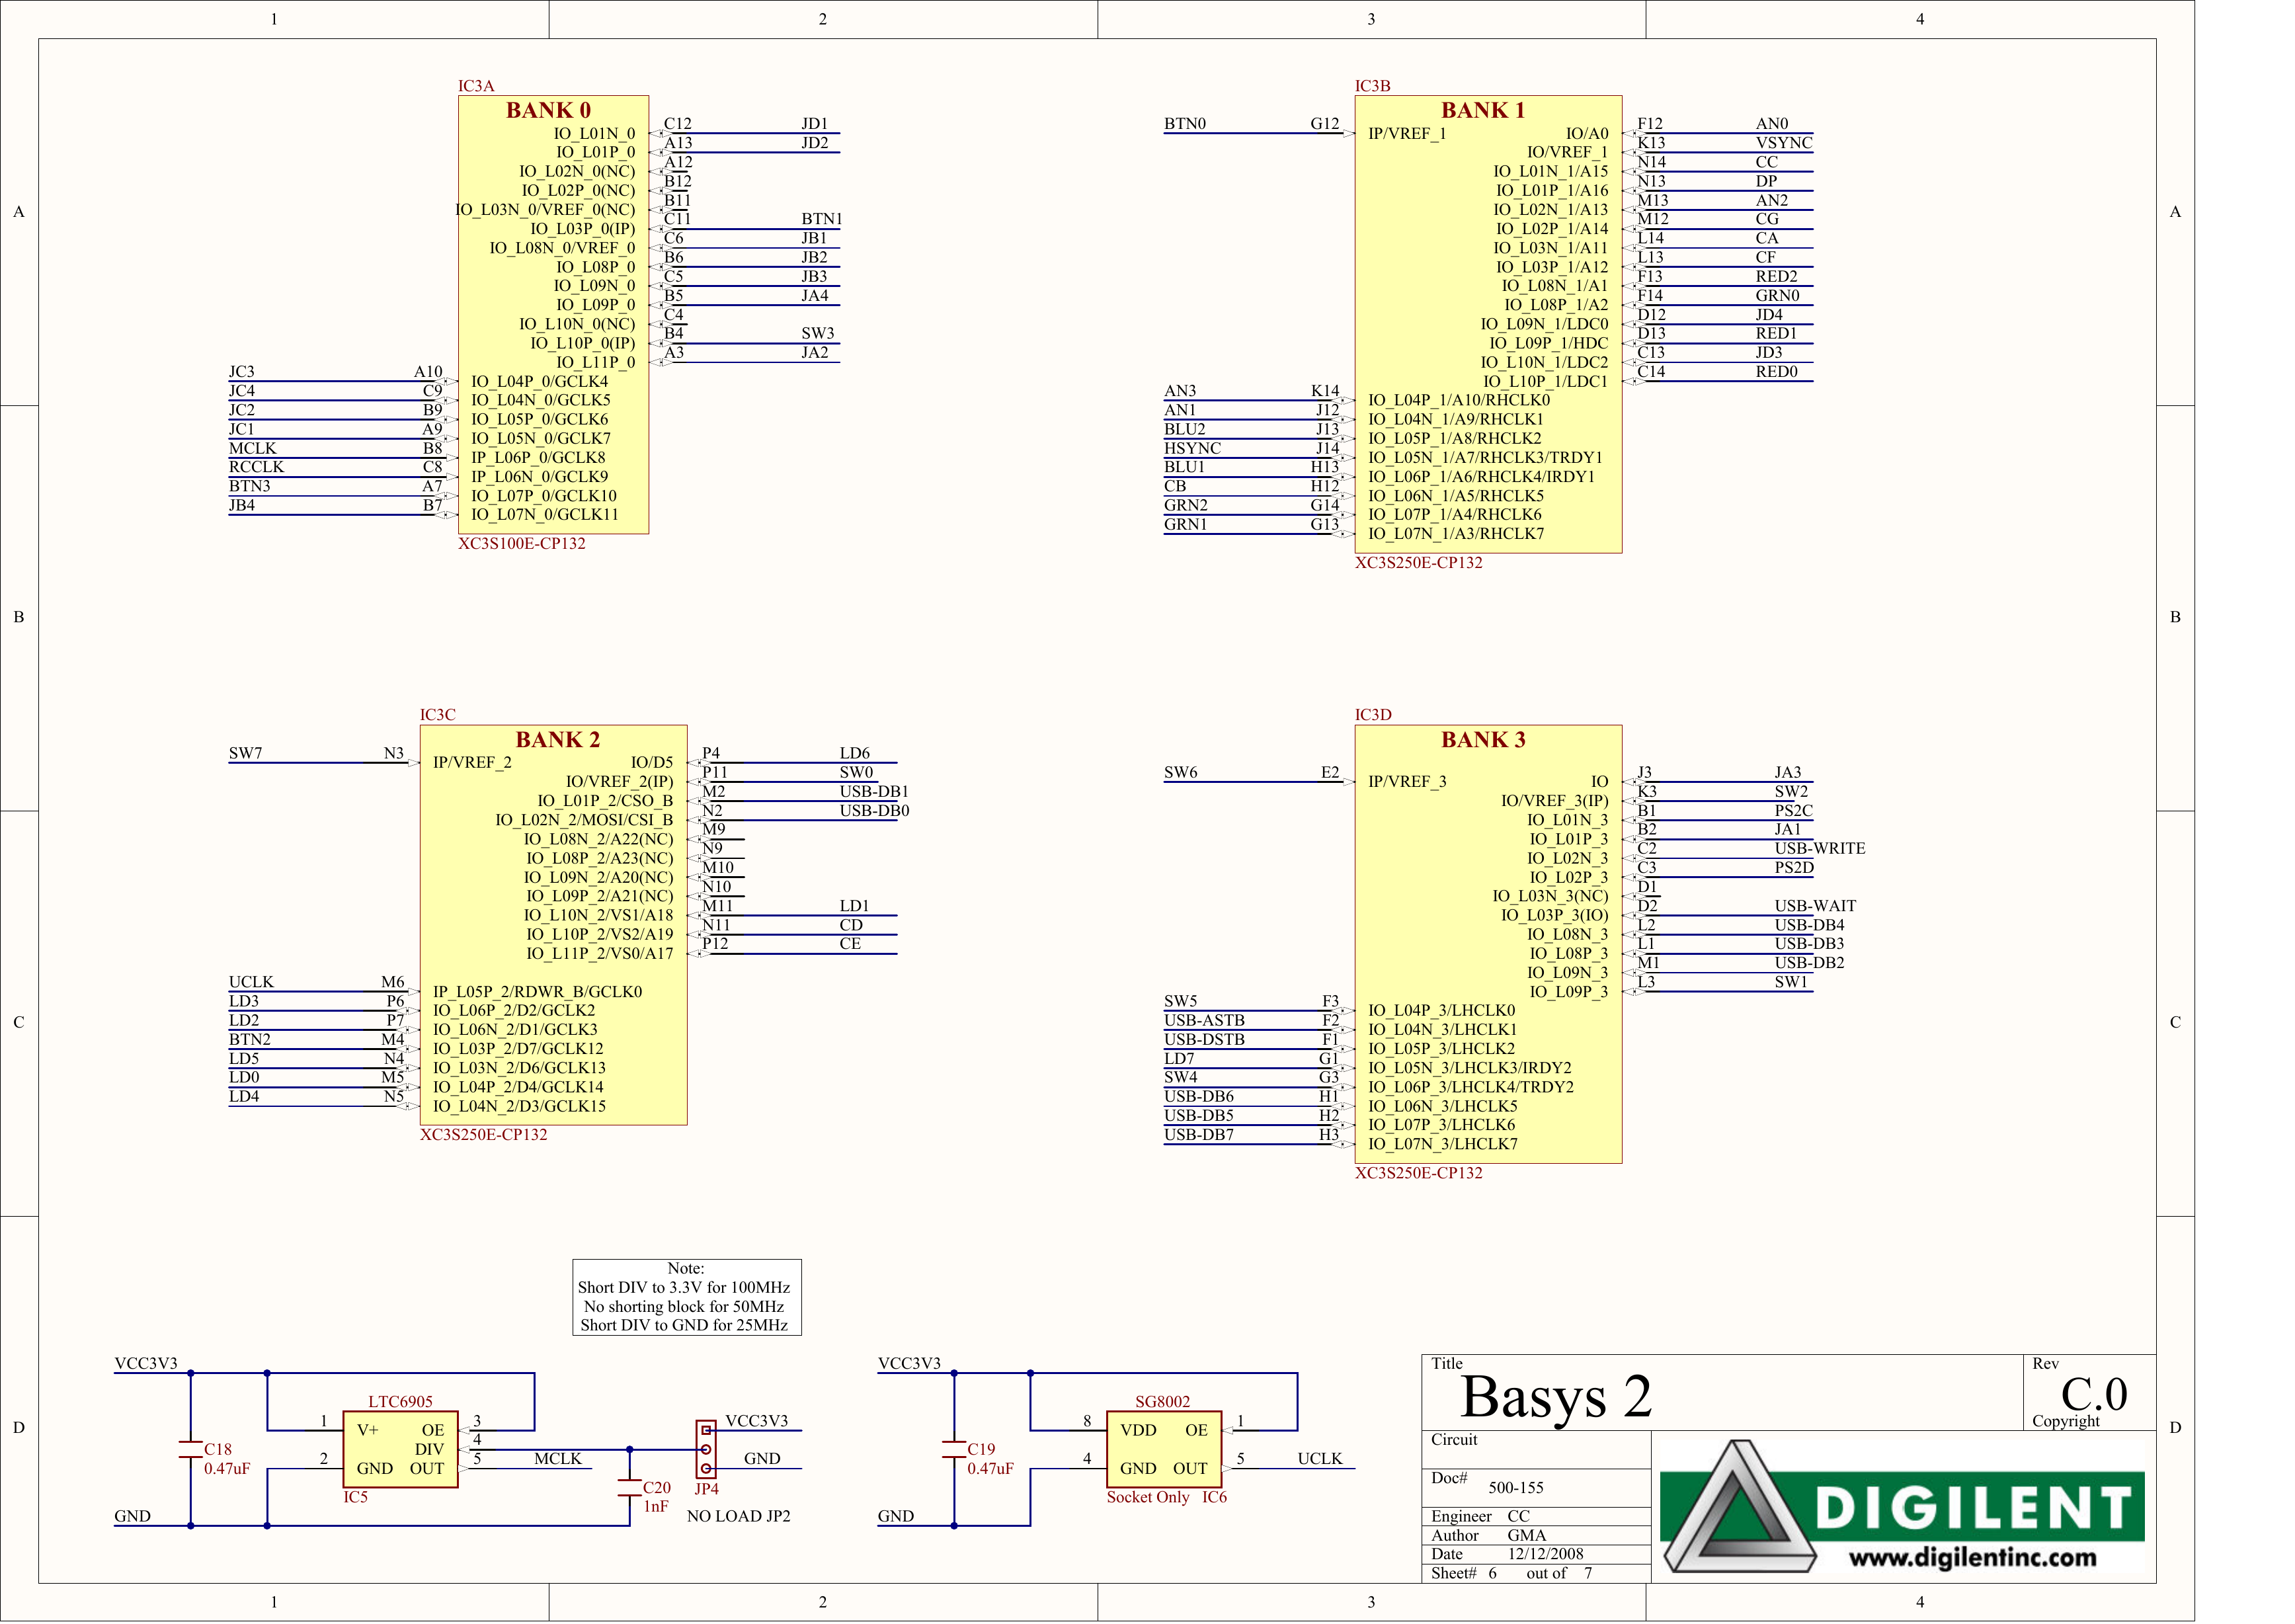Click the BTN2 net label

250,1039
